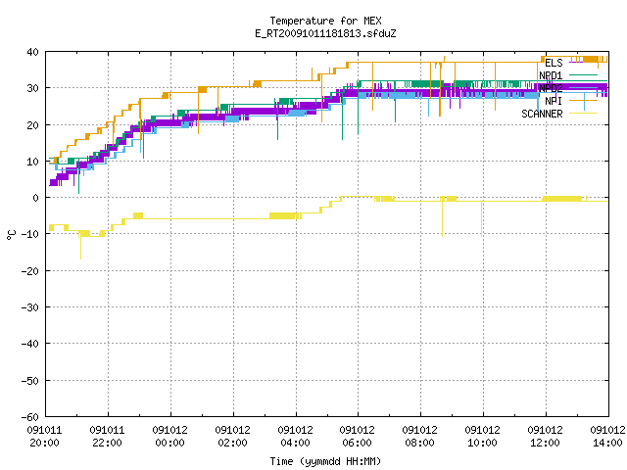Click the °C y-axis unit label
The image size is (627, 470).
[x=11, y=235]
